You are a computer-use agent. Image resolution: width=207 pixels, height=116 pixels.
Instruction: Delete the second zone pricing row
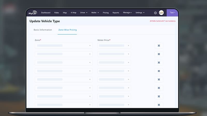point(159,54)
